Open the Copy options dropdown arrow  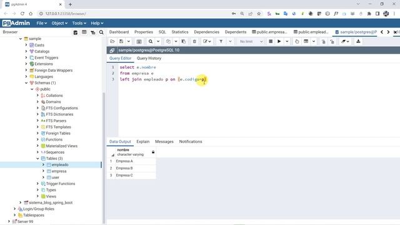176,41
